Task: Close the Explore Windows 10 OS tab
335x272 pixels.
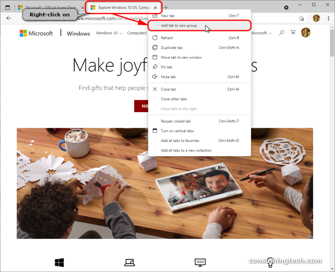Action: pos(155,8)
